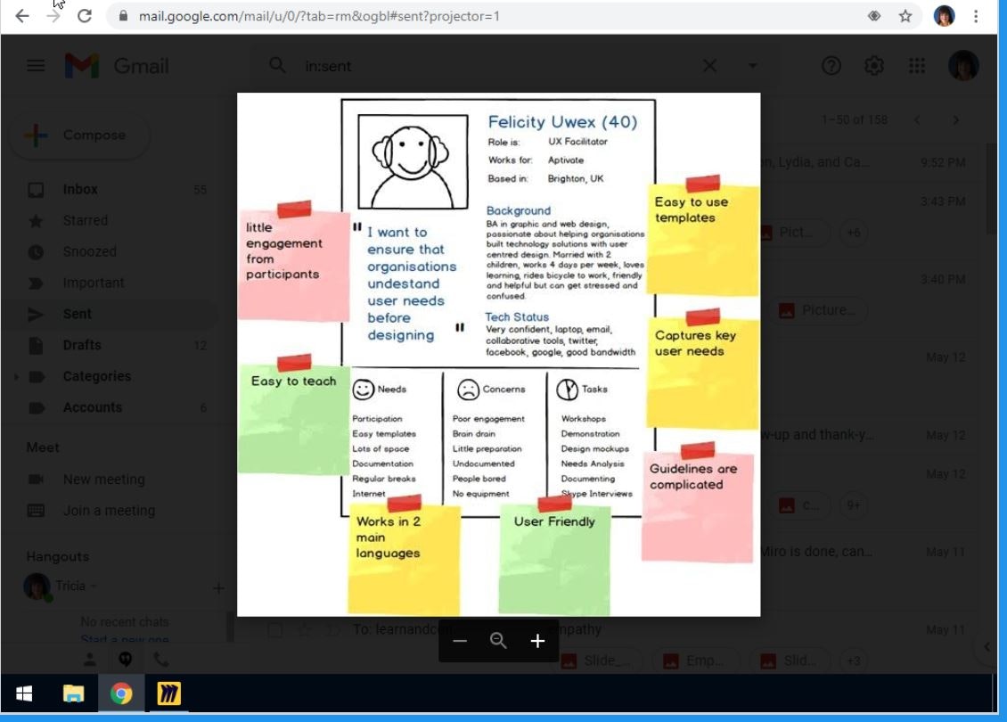Click Join a meeting

pyautogui.click(x=110, y=511)
